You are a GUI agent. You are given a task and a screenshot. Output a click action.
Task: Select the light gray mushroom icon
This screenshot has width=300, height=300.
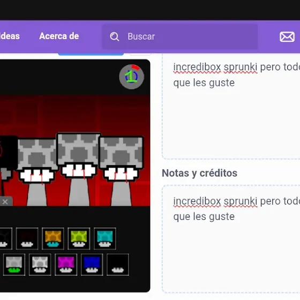coord(40,265)
